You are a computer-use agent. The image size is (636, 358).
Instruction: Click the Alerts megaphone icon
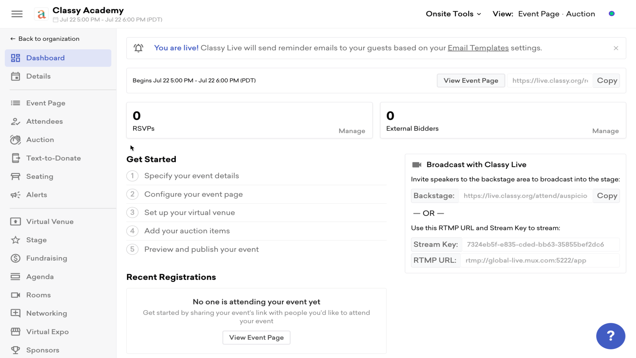[16, 195]
